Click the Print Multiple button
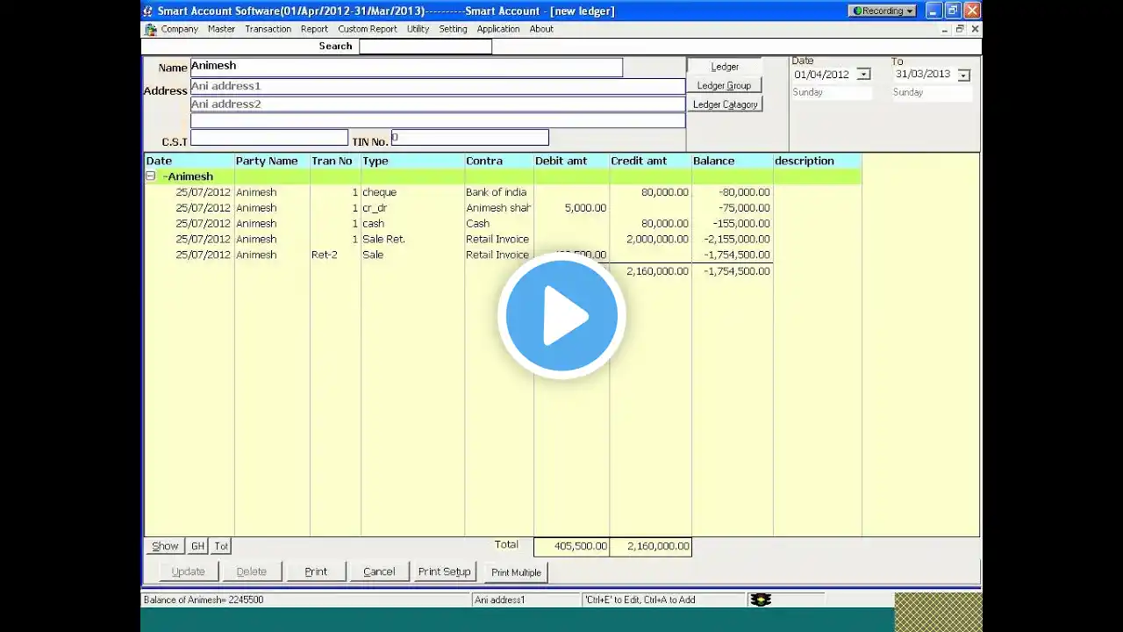Screen dimensions: 1123x632 516,572
